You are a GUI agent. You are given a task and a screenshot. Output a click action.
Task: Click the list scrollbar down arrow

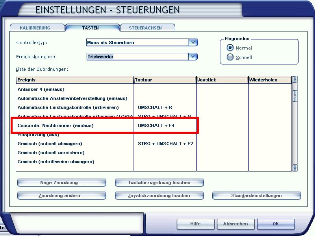(295, 168)
